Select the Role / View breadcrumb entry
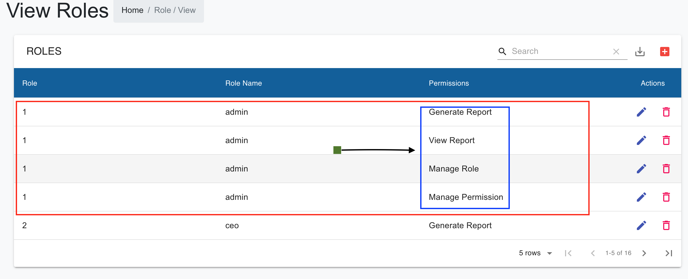This screenshot has width=688, height=279. pos(175,10)
